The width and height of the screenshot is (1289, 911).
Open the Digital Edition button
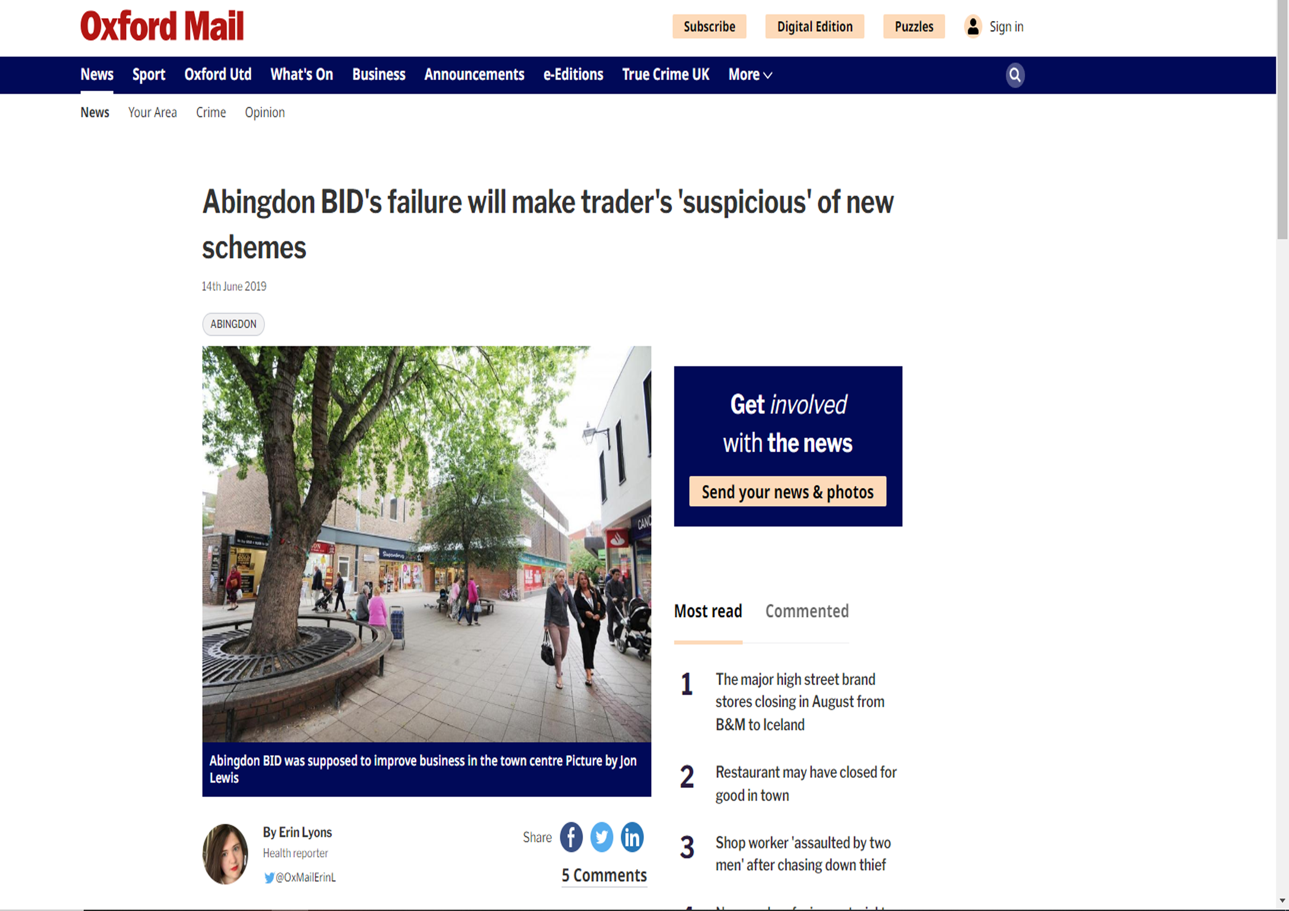[x=814, y=26]
